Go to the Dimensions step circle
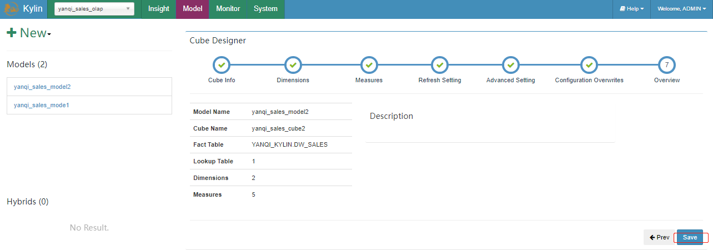Viewport: 713px width, 250px height. pyautogui.click(x=293, y=65)
